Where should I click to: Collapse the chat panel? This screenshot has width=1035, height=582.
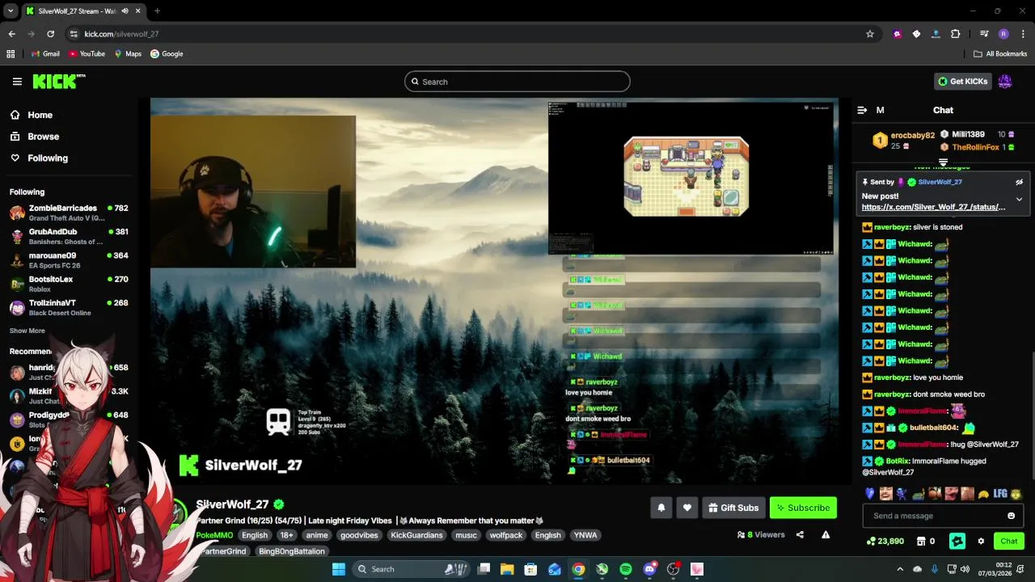point(862,110)
